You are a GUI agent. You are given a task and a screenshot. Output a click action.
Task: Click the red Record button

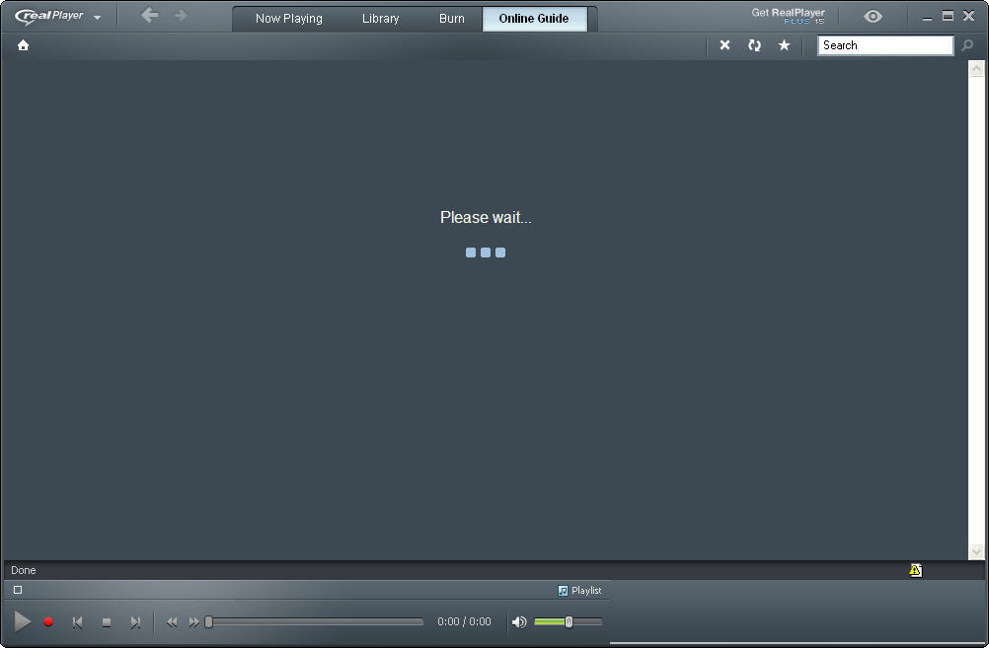click(48, 622)
